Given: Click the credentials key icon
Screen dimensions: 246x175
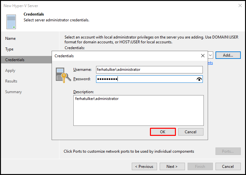Looking at the screenshot, I should [x=63, y=75].
